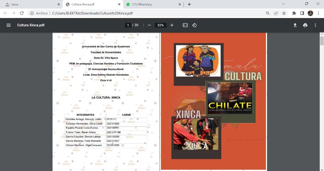Select the Cultura Xinca.pdf tab
Viewport: 324px width, 171px height.
pos(93,4)
